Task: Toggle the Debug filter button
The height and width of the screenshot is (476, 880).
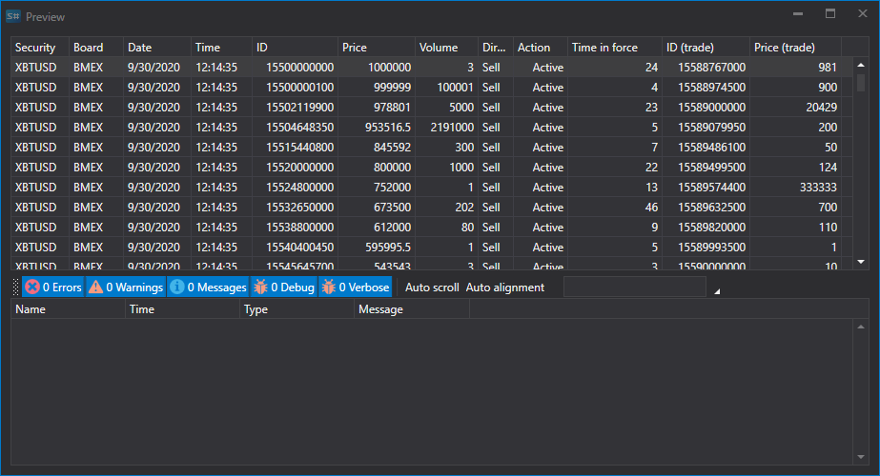Action: 284,288
